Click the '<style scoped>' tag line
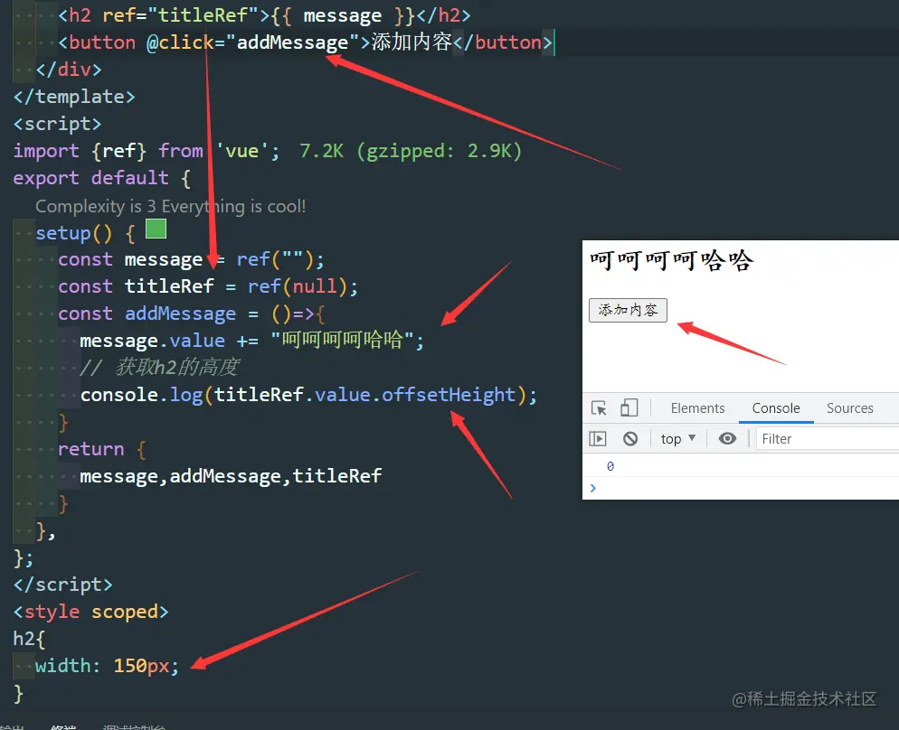The image size is (899, 730). coord(90,612)
